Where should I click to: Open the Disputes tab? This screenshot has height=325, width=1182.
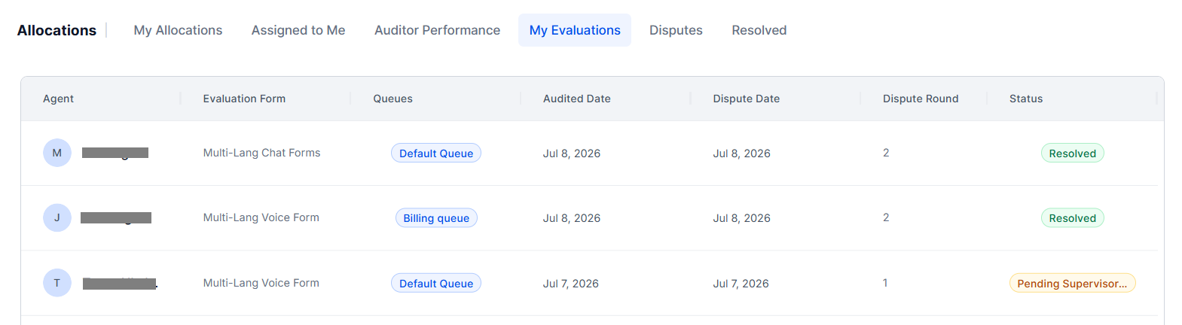point(676,30)
